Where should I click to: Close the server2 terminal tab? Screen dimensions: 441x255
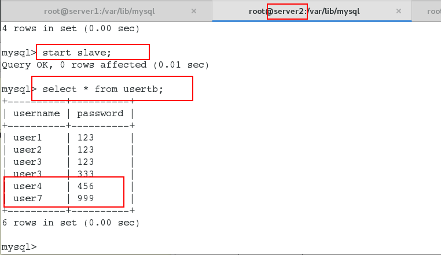398,11
